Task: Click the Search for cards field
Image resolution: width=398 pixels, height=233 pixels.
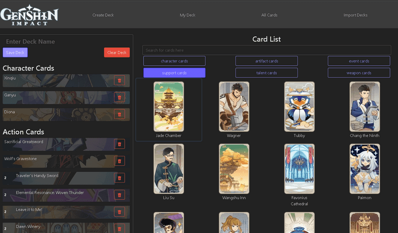Action: tap(267, 50)
